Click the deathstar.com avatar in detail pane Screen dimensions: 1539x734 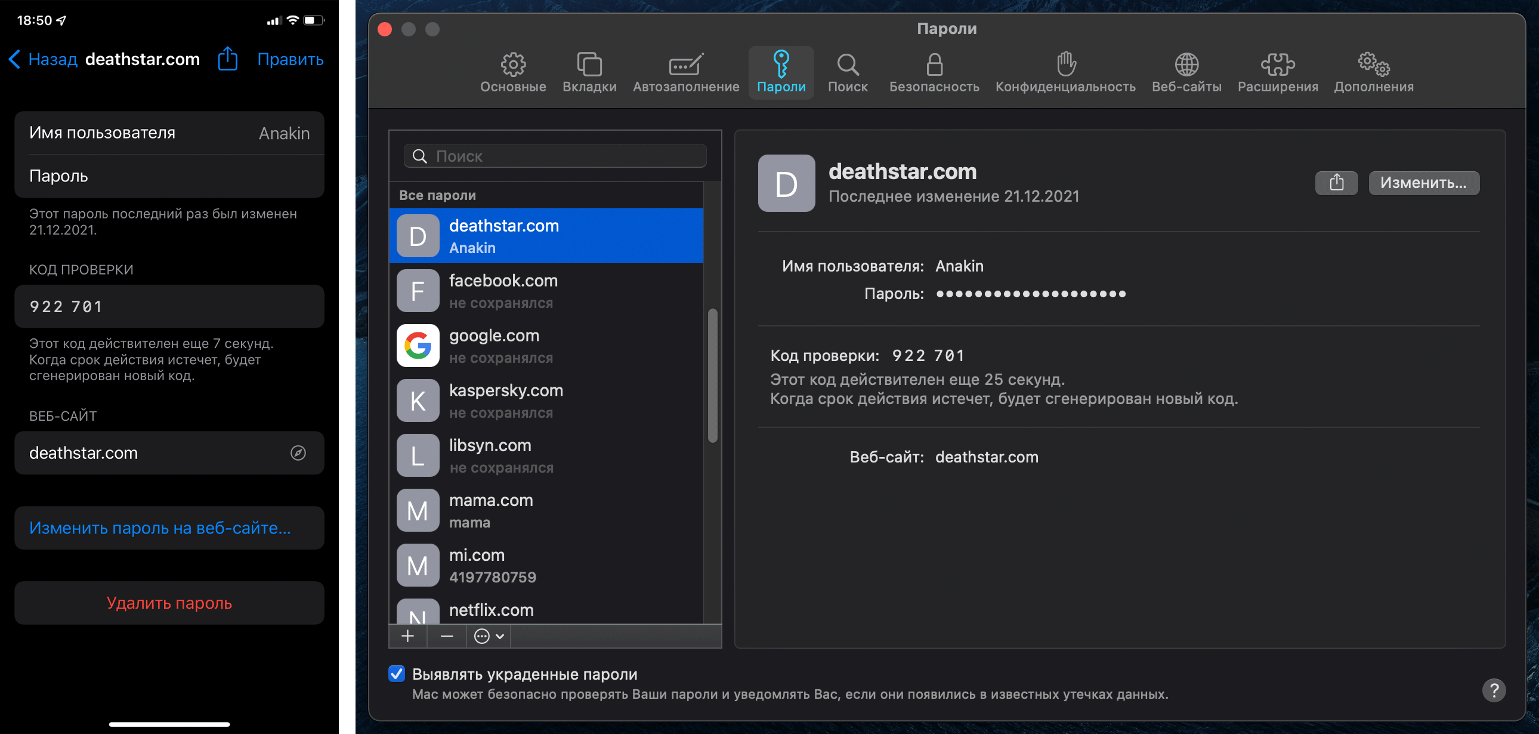point(786,183)
